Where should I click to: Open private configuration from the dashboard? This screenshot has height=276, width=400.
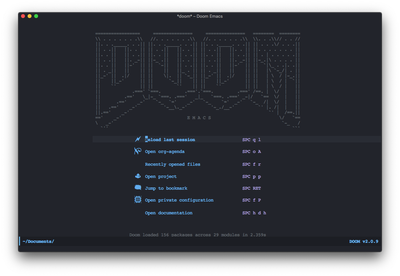[179, 200]
